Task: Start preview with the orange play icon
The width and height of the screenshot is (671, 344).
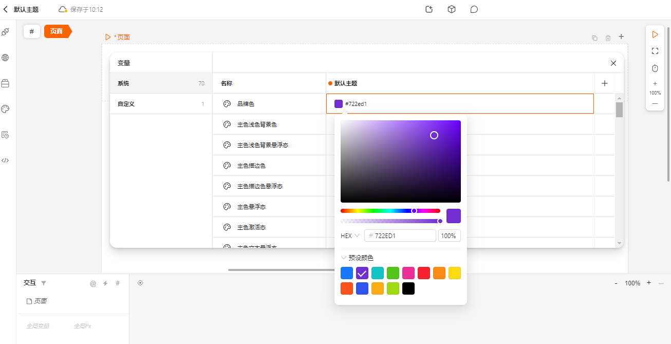Action: coord(655,34)
